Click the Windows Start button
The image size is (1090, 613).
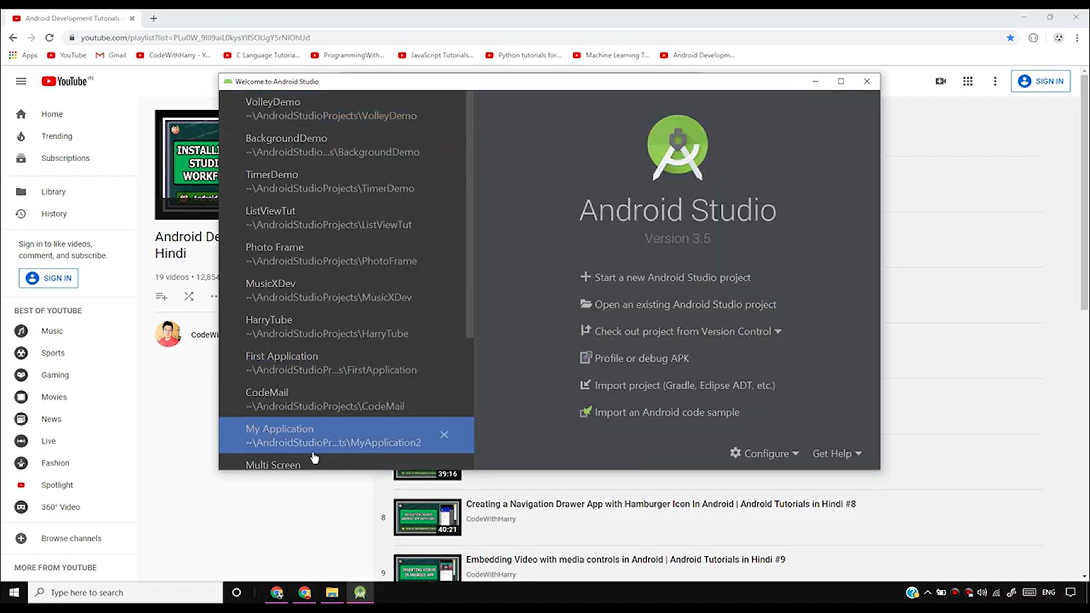pyautogui.click(x=14, y=593)
